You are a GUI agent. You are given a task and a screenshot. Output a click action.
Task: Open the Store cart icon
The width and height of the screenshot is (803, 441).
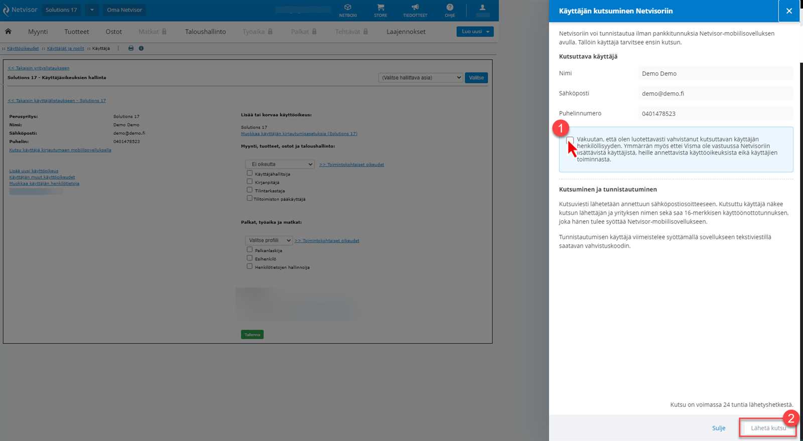(380, 8)
